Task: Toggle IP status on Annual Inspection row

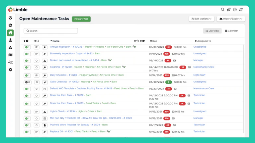Action: pyautogui.click(x=37, y=47)
